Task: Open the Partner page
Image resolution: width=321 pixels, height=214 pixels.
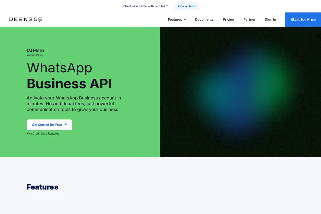Action: click(249, 20)
